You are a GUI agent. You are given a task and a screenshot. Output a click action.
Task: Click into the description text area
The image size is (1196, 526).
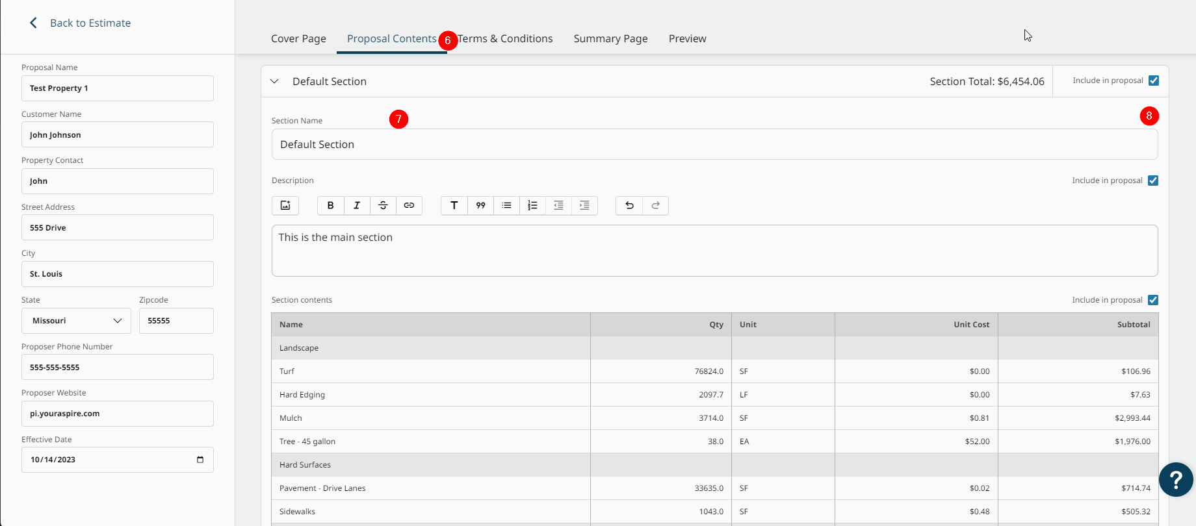click(714, 251)
